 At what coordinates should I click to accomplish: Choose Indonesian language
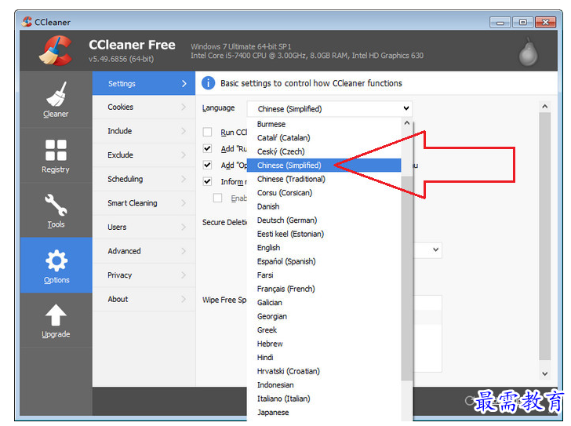324,385
